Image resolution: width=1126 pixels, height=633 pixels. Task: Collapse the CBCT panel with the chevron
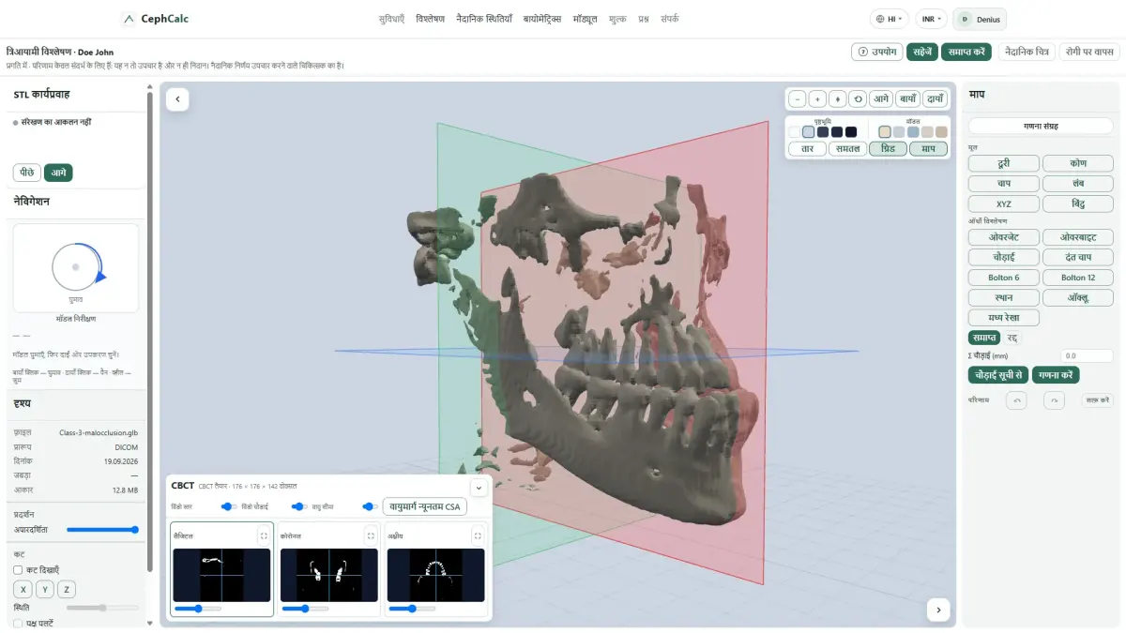(478, 487)
